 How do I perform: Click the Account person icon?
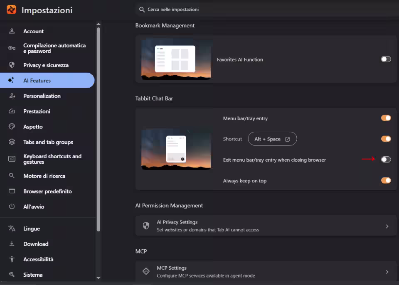pyautogui.click(x=12, y=31)
